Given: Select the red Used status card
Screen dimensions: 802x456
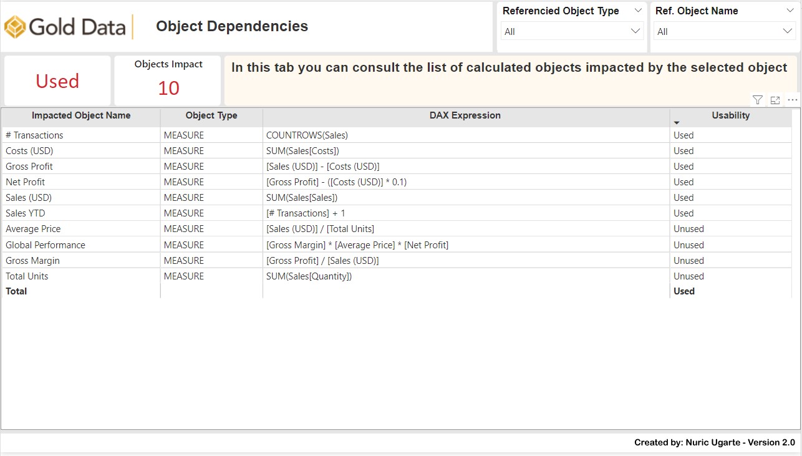Looking at the screenshot, I should pos(57,81).
